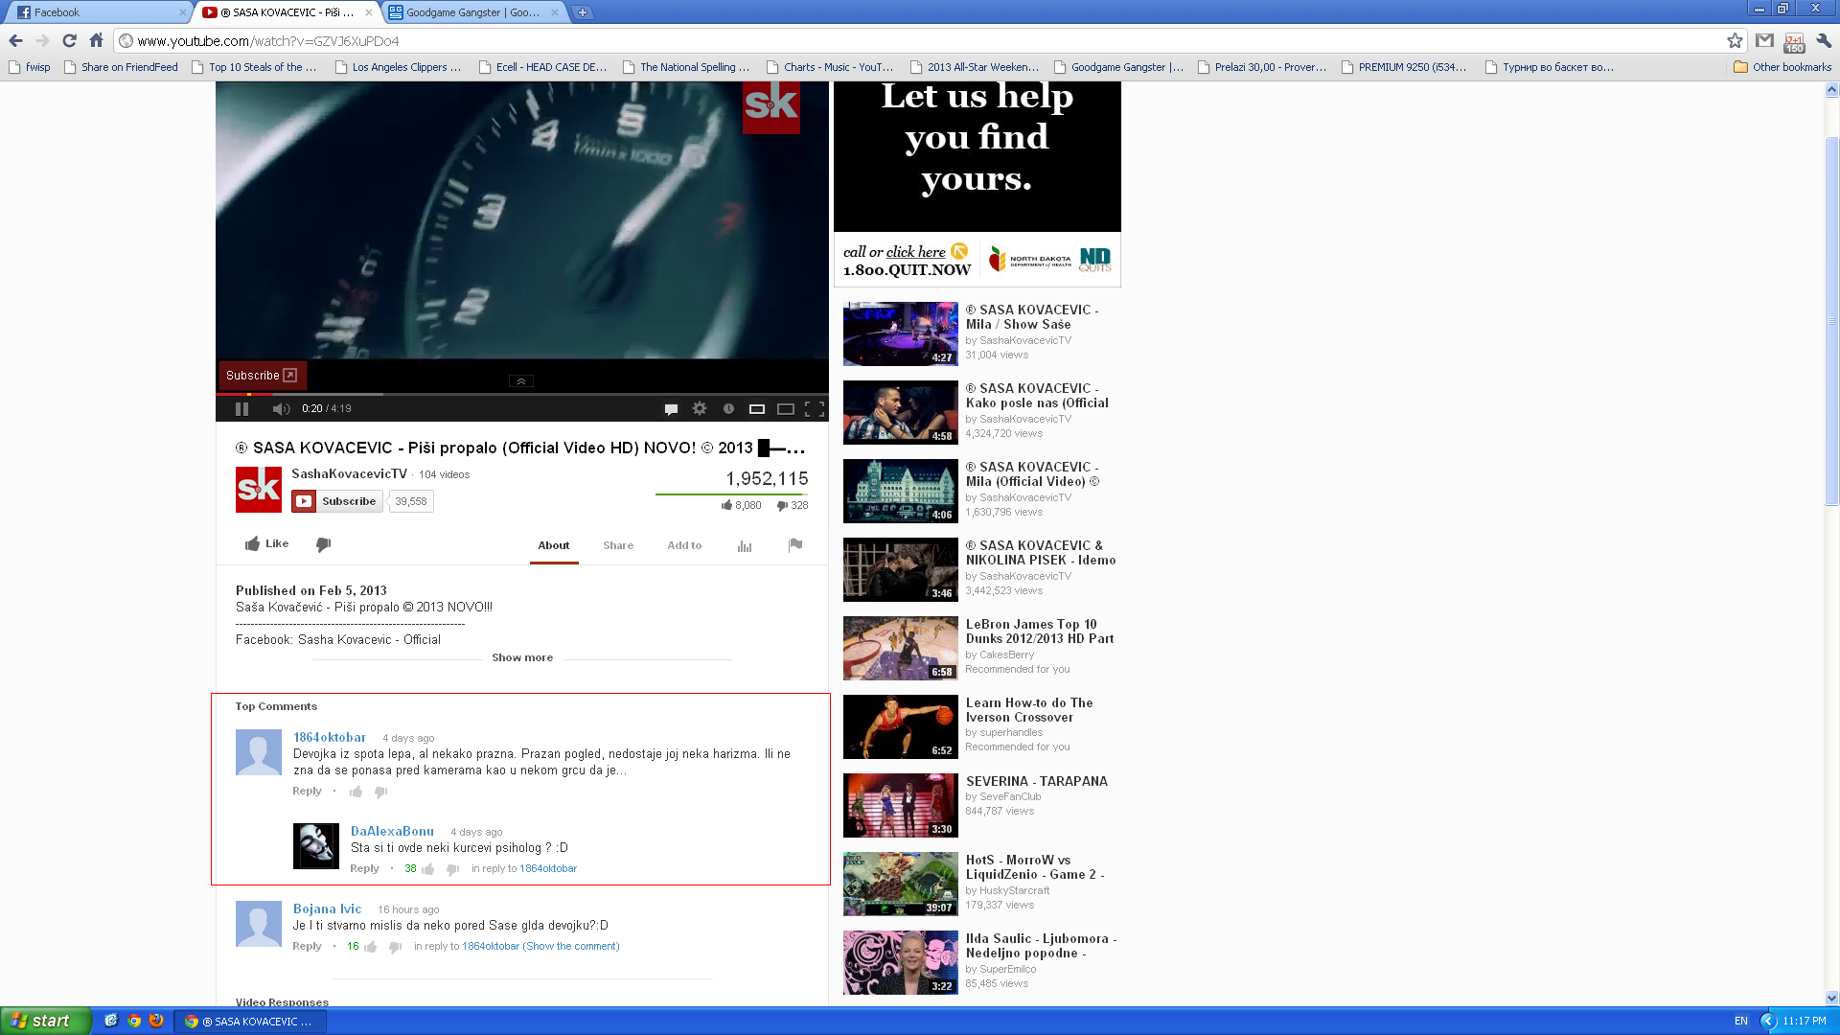Open video settings gear icon
The image size is (1840, 1035).
(x=700, y=409)
